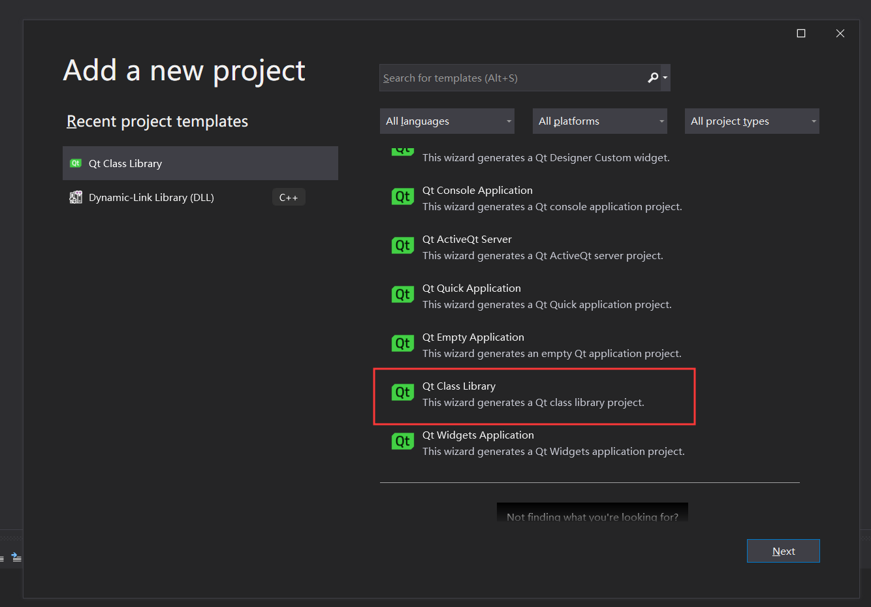Click the C++ tag label

point(289,197)
